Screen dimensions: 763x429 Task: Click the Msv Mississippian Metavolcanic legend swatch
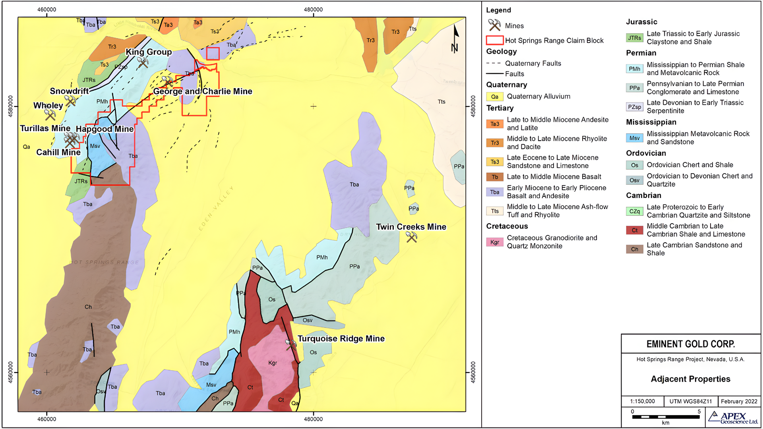pos(634,138)
